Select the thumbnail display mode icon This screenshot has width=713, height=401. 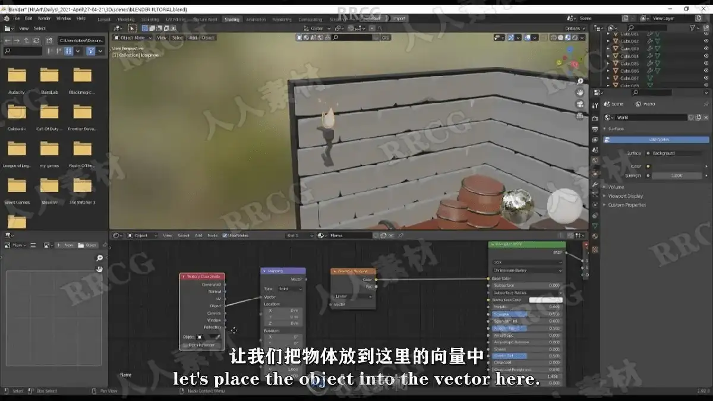(x=69, y=51)
